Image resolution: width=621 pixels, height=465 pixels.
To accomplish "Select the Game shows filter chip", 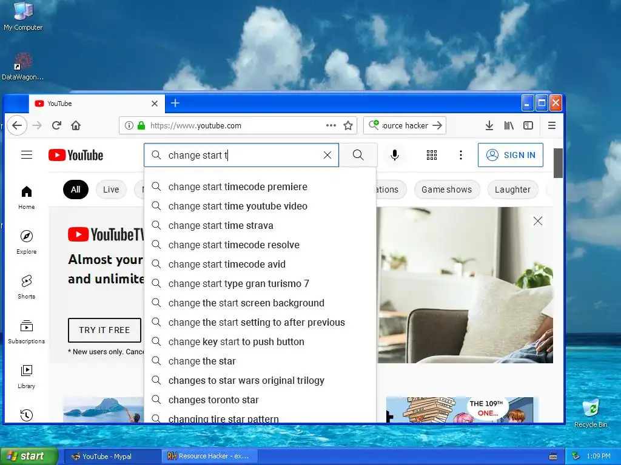I will (447, 190).
